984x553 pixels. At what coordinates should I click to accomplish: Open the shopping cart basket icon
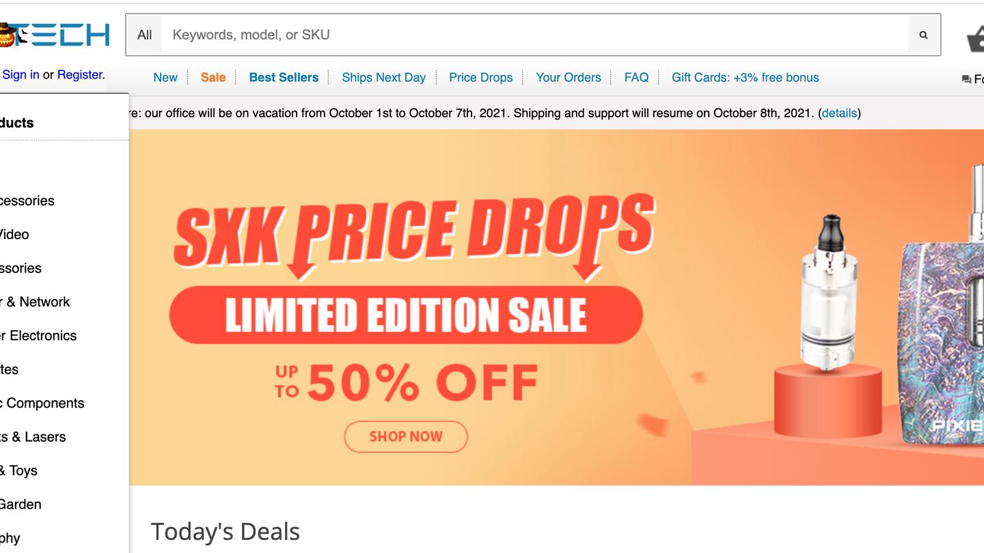click(x=976, y=38)
